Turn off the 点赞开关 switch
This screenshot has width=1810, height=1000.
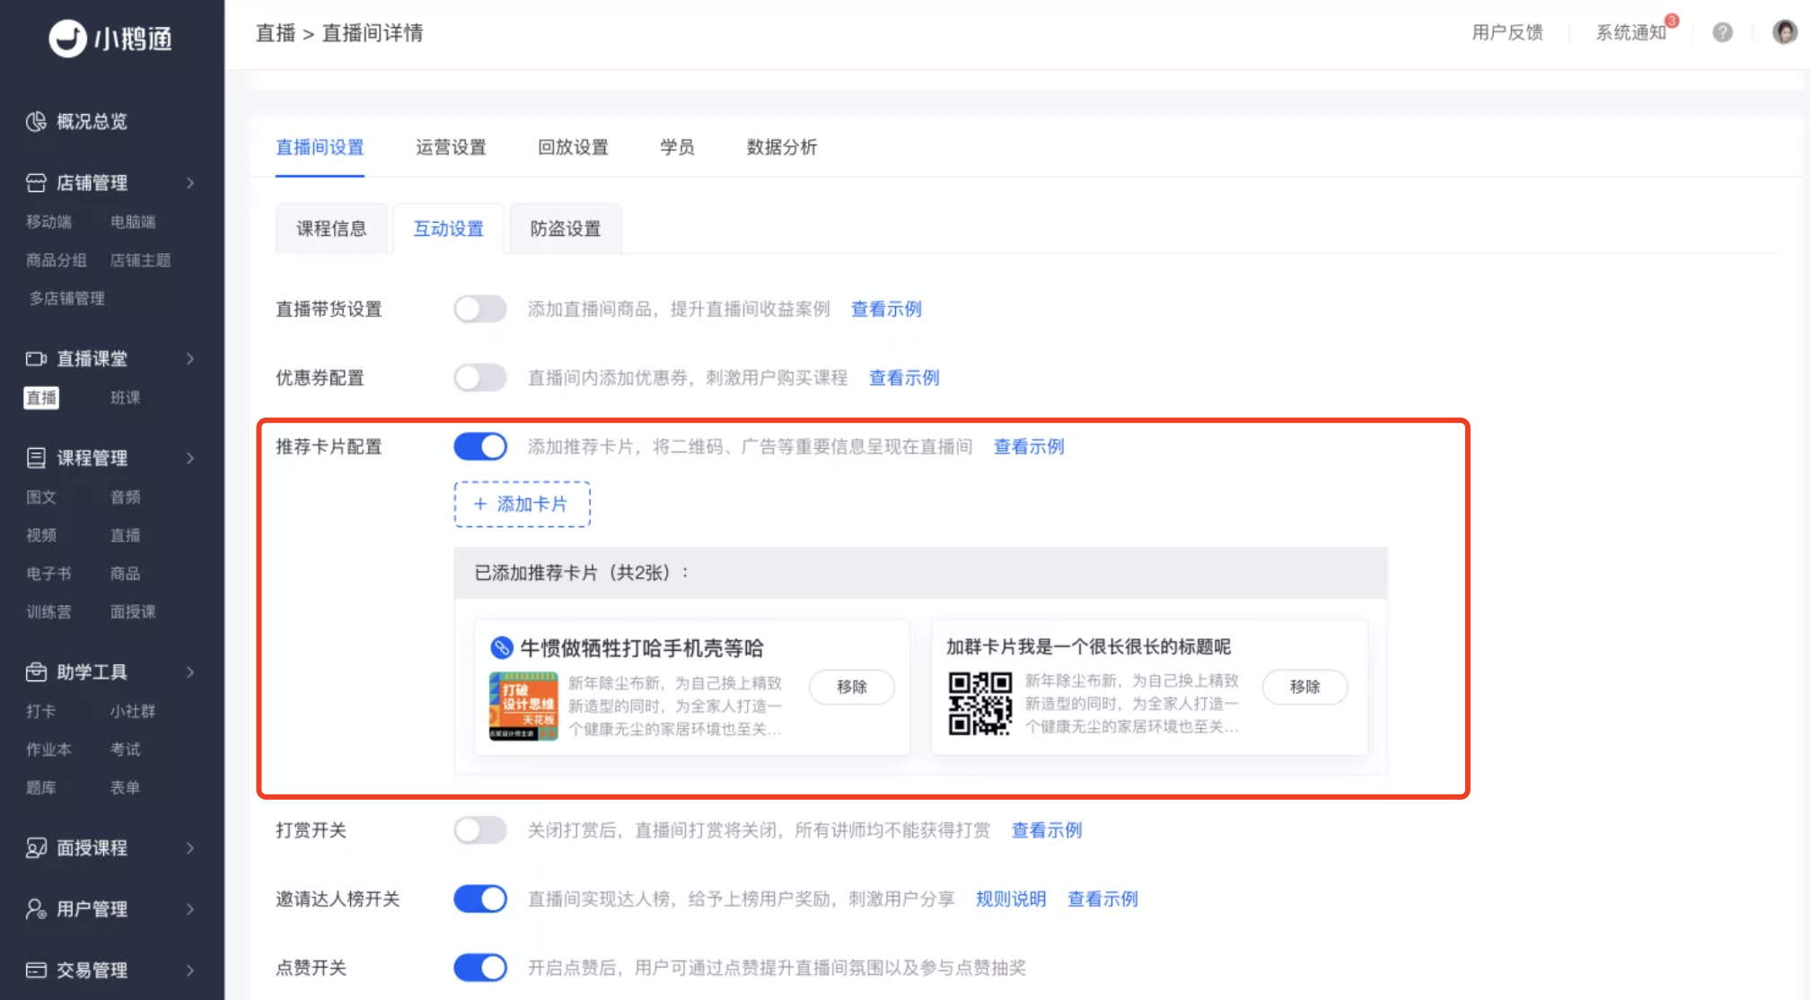480,968
